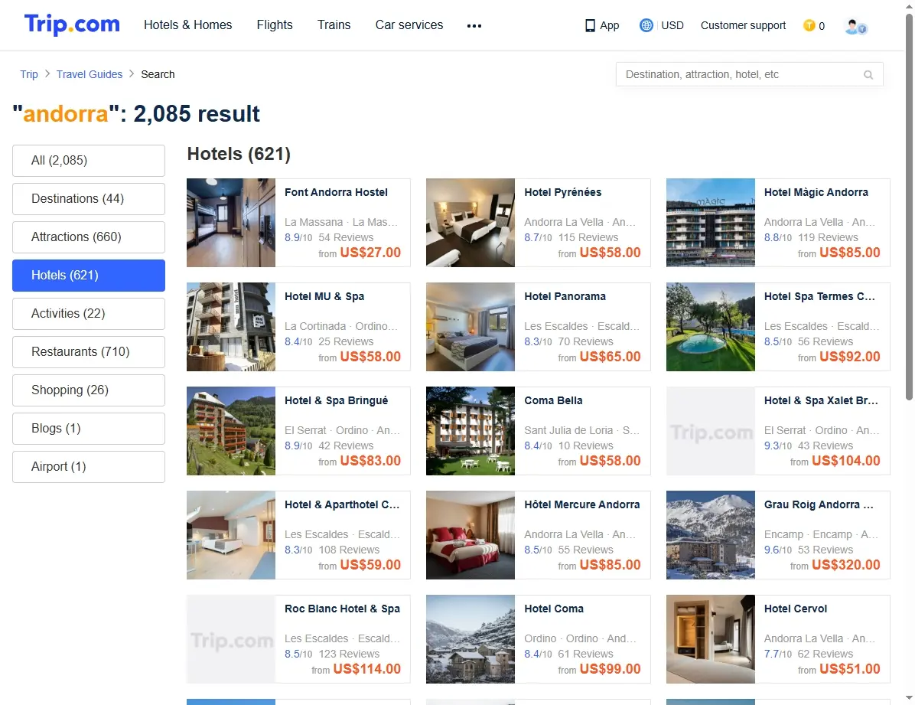915x705 pixels.
Task: Click the Trip breadcrumb link
Action: click(28, 74)
